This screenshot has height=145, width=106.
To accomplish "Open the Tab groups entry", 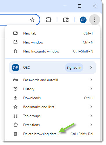I will (x=53, y=116).
